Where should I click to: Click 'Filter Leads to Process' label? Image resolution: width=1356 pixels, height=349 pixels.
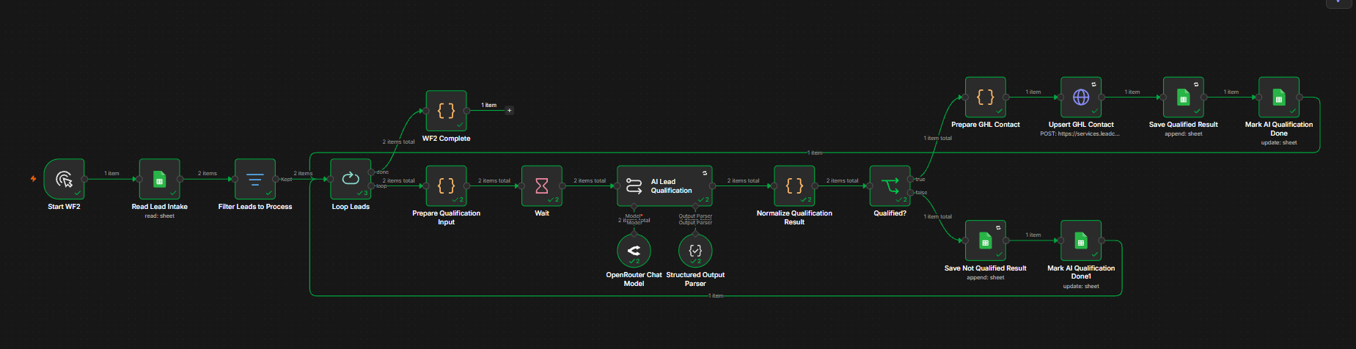pos(255,207)
